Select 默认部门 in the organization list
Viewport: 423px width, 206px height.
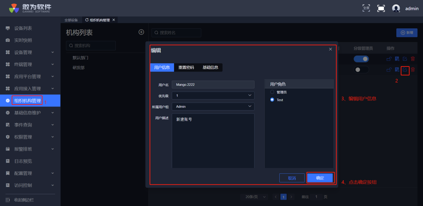click(x=80, y=58)
